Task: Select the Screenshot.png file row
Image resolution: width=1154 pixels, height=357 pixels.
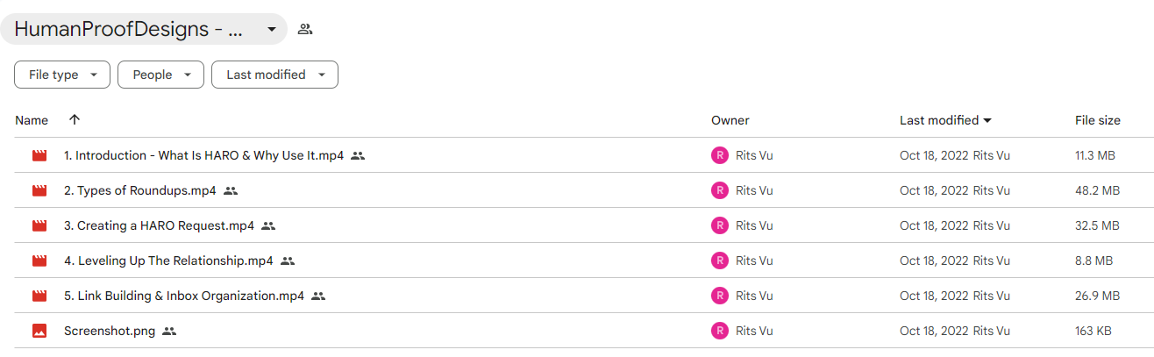Action: [x=577, y=331]
